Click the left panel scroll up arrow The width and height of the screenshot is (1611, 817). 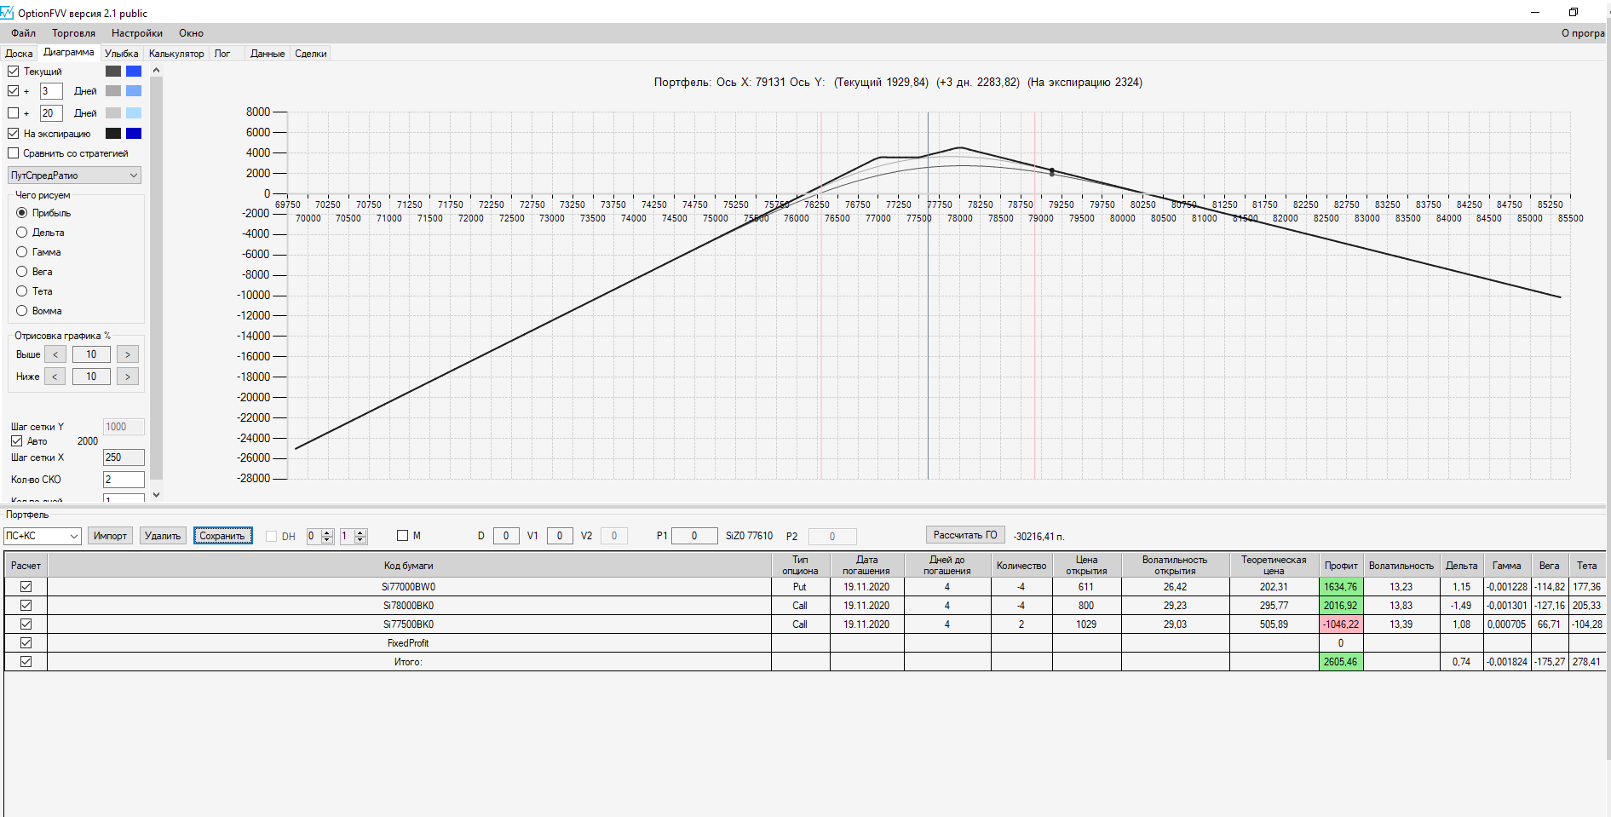[x=156, y=71]
